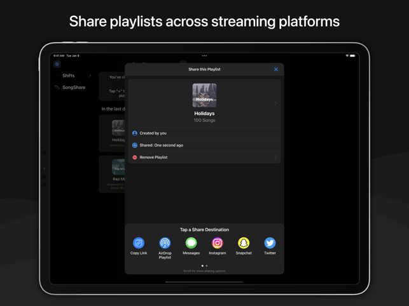The image size is (409, 306).
Task: Click the 'Holidays' playlist title
Action: (205, 114)
